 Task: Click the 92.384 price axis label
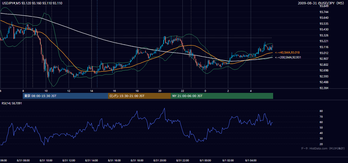pos(324,88)
